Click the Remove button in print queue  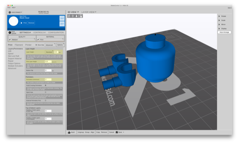tap(31, 23)
